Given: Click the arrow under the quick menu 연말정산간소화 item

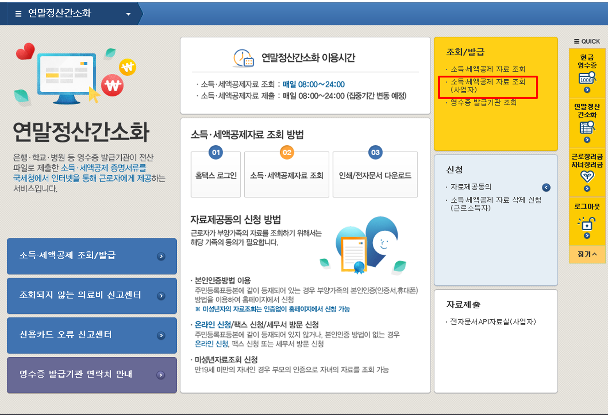Looking at the screenshot, I should pos(587,140).
